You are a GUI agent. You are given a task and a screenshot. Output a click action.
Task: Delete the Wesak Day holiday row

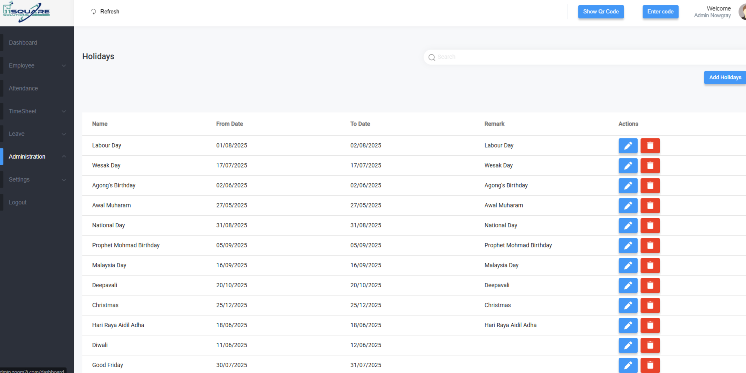[650, 166]
